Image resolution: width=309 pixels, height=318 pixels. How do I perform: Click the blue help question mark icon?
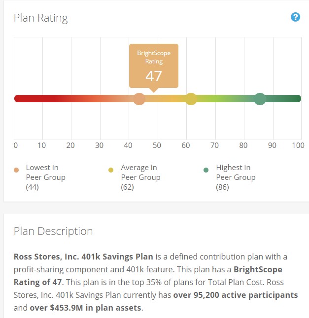pyautogui.click(x=295, y=17)
